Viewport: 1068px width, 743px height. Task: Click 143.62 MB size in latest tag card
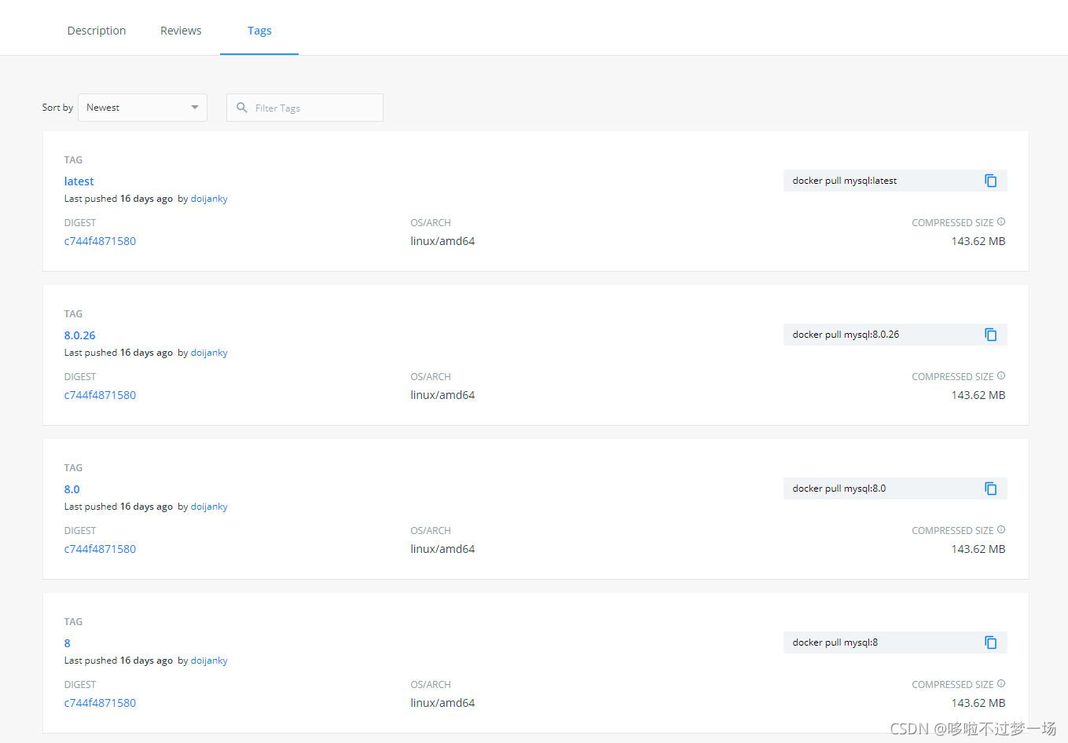978,241
